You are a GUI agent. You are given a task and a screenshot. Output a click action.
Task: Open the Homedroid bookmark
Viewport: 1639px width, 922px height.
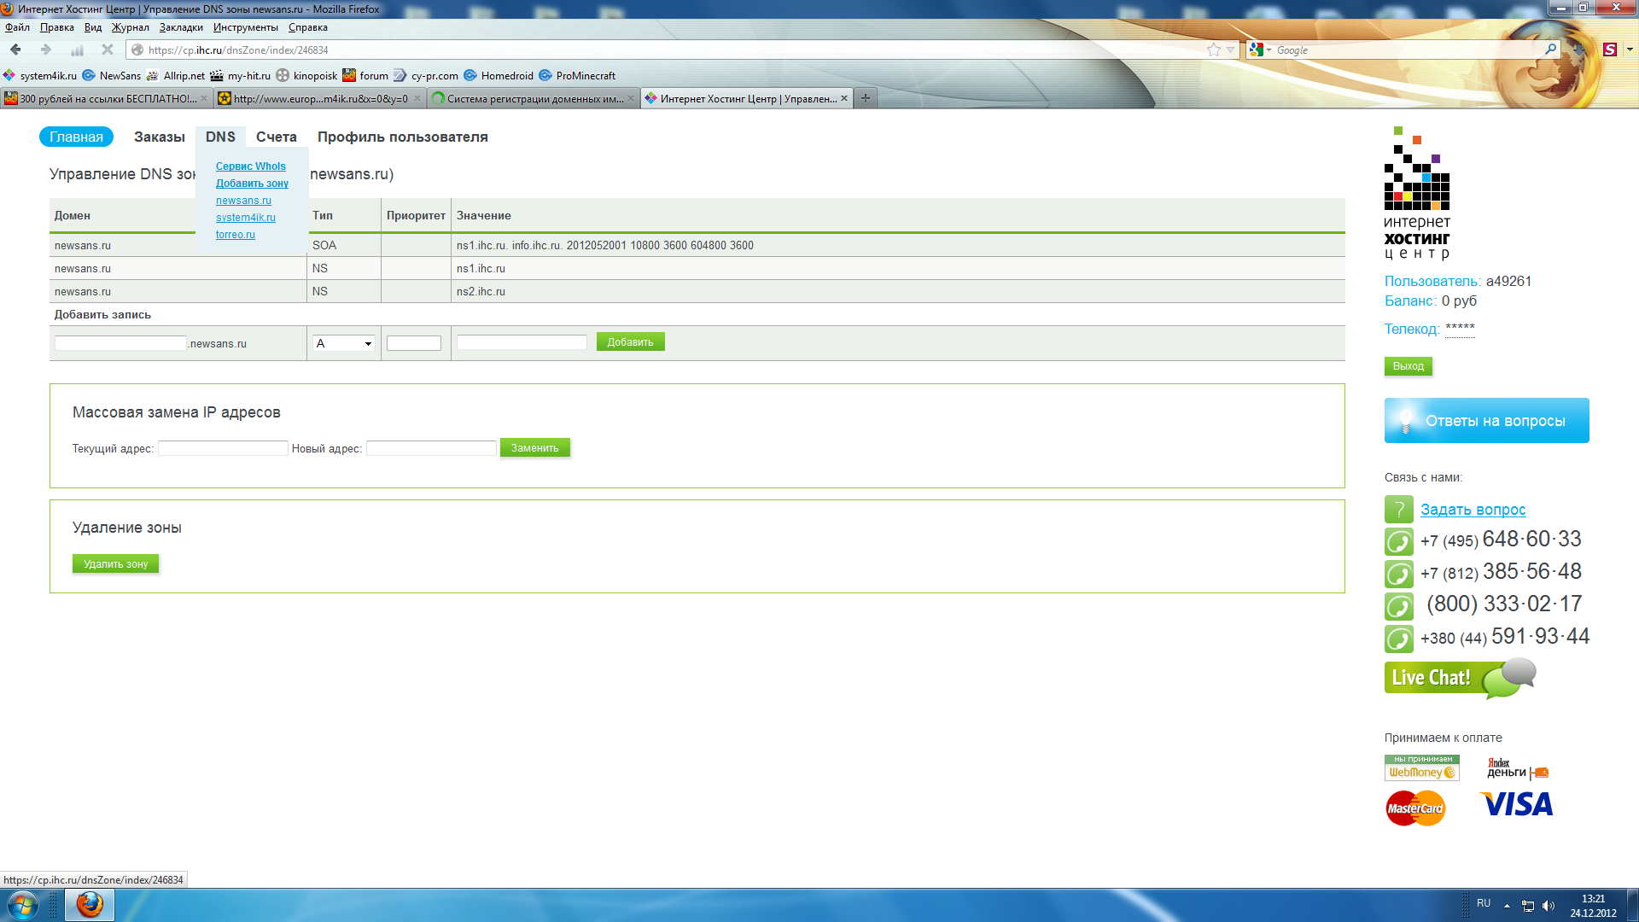(499, 75)
